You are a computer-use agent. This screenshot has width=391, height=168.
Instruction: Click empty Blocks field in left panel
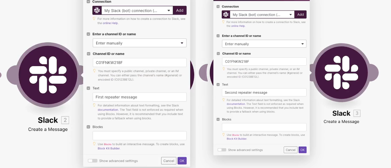[139, 136]
